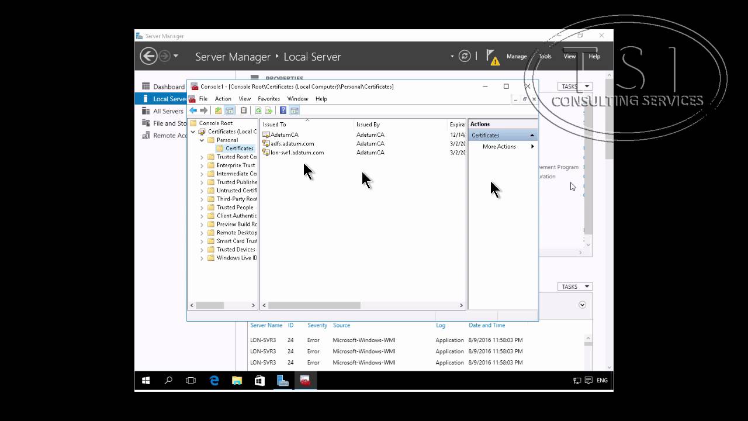748x421 pixels.
Task: Click the Up one level toolbar icon
Action: (x=218, y=111)
